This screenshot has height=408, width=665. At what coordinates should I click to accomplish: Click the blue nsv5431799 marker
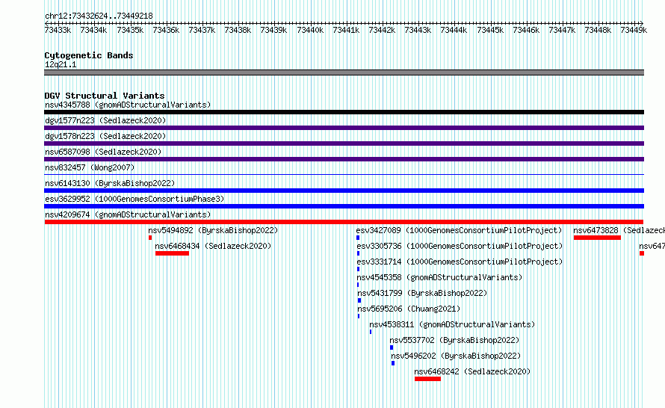pos(359,300)
